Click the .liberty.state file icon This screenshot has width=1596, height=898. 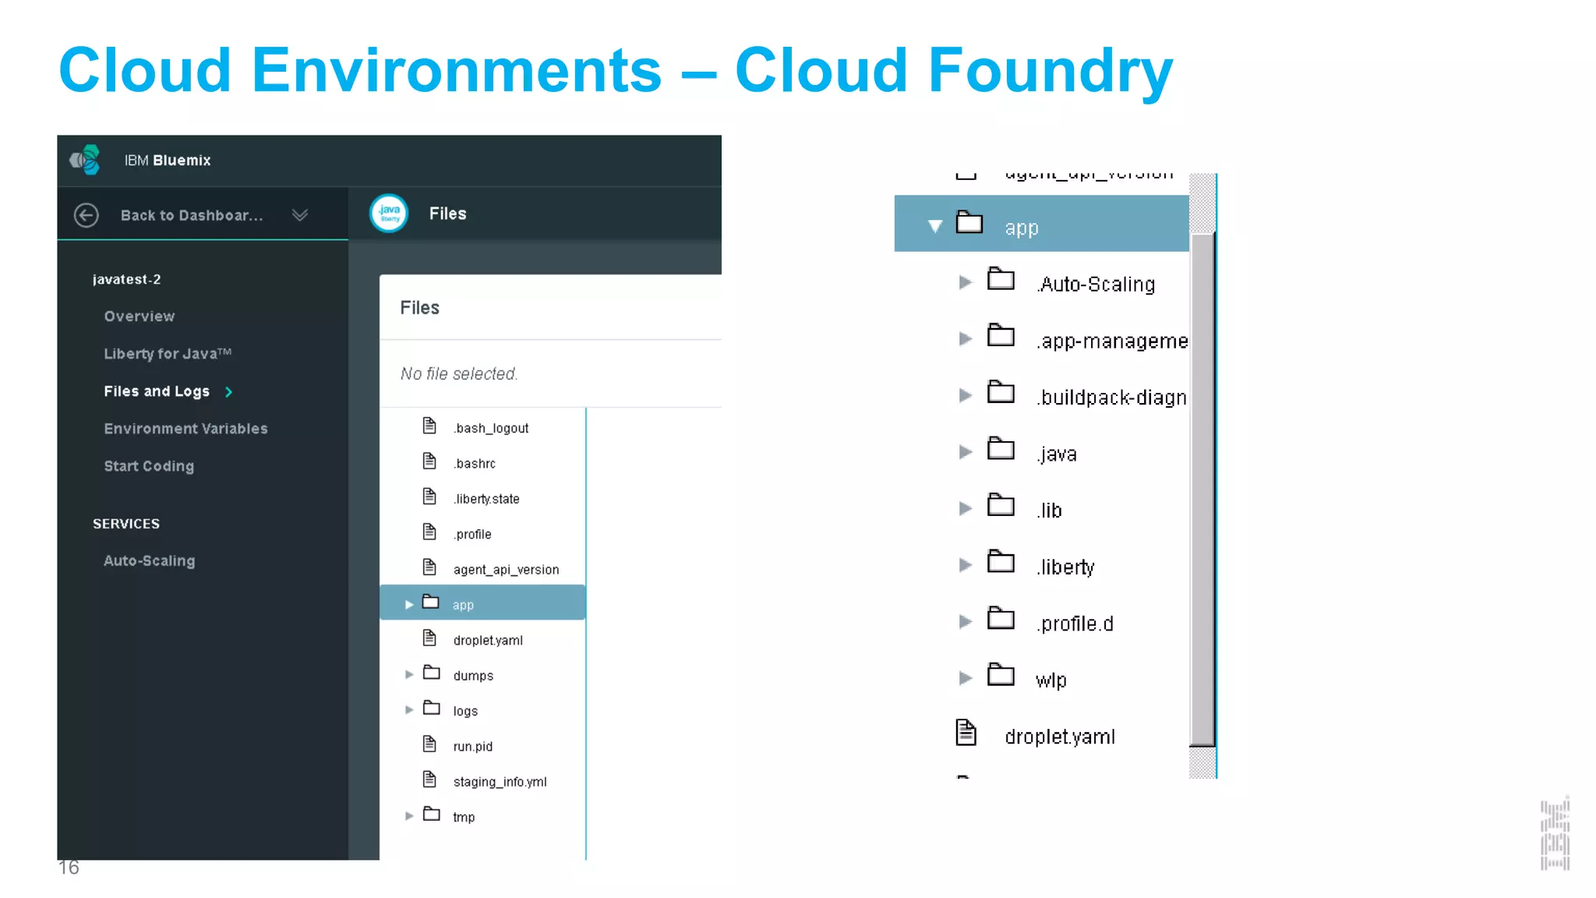click(x=429, y=496)
